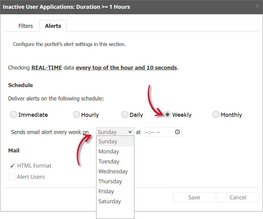
Task: Switch to the Alerts tab
Action: point(53,26)
